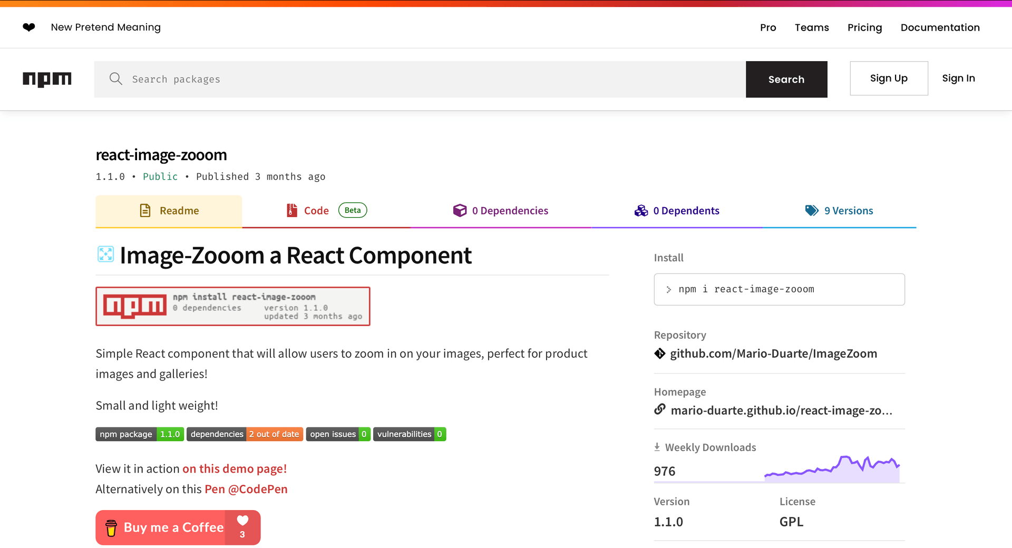Open the npm logo home link
Image resolution: width=1012 pixels, height=548 pixels.
pos(47,79)
